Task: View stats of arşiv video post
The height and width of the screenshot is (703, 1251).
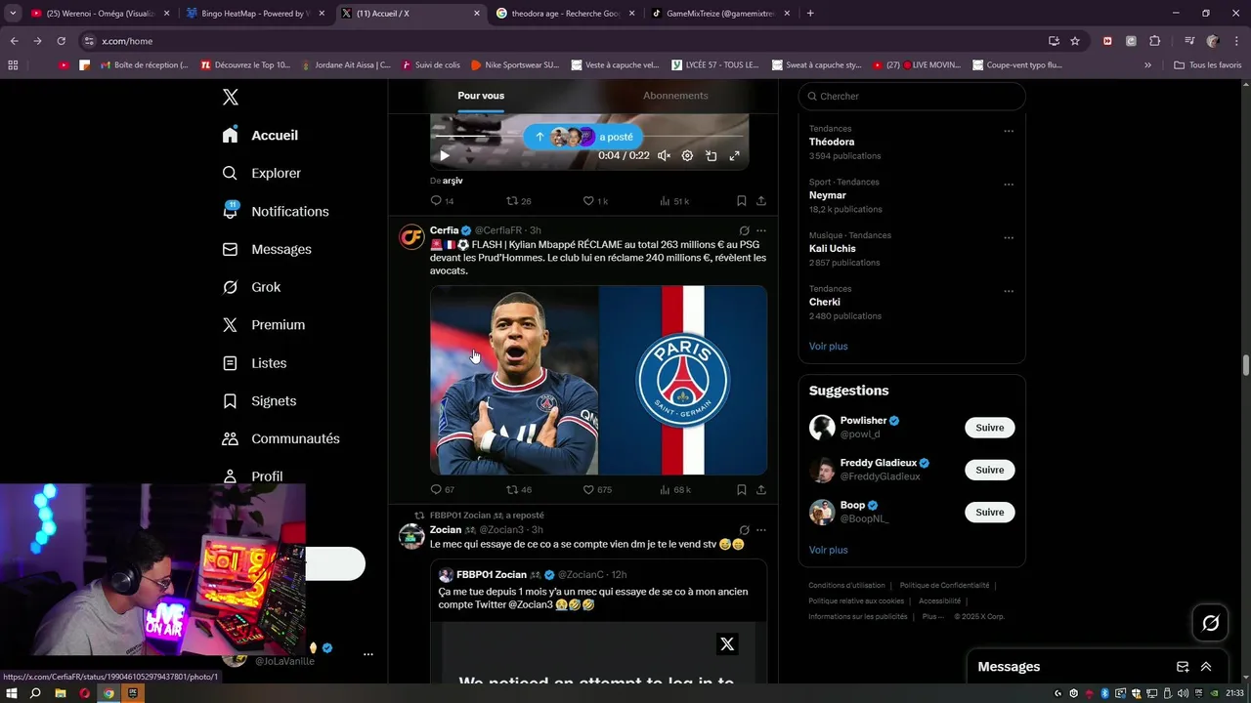Action: point(673,200)
